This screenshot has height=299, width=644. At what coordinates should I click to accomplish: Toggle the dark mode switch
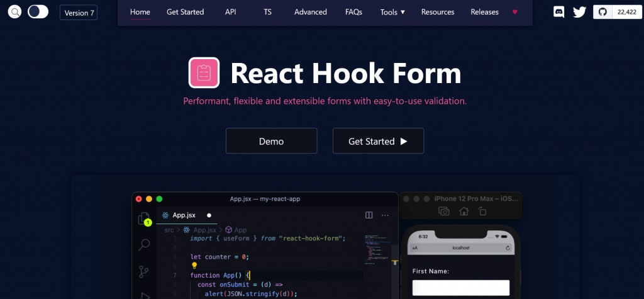(x=38, y=12)
